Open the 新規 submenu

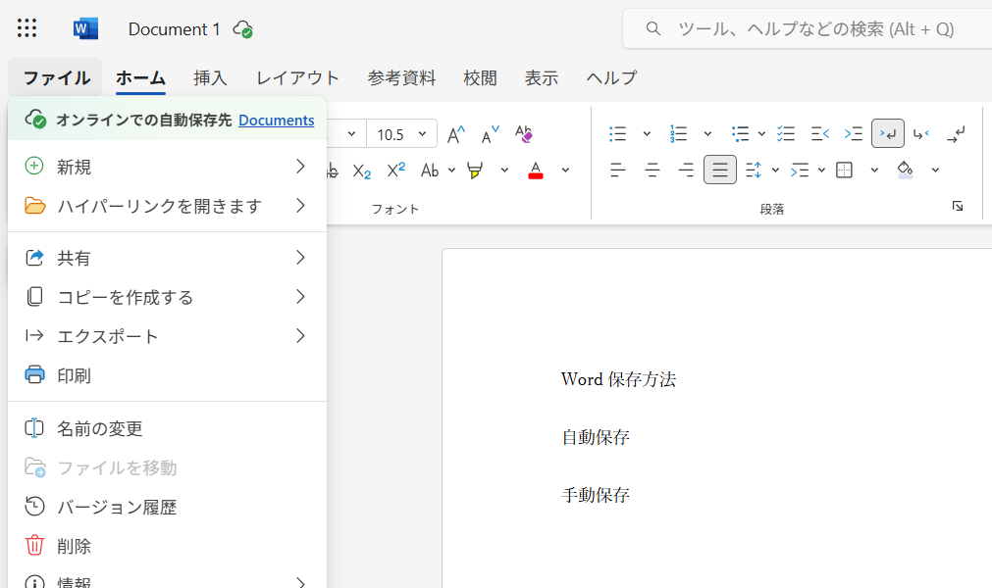(x=167, y=166)
